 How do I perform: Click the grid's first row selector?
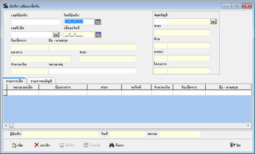click(x=5, y=93)
